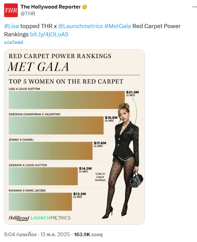Click the gold verified badge
197x242 pixels.
(84, 7)
